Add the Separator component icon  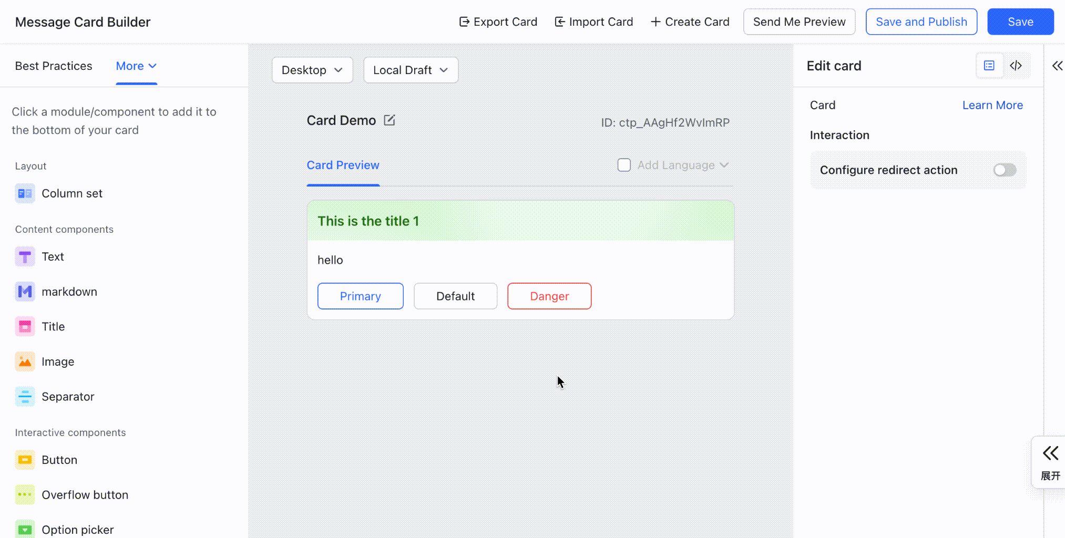pyautogui.click(x=25, y=397)
